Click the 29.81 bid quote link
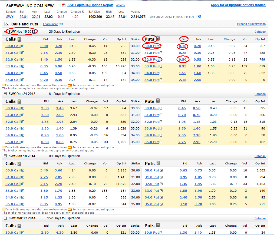This screenshot has height=235, width=274. pos(24,17)
